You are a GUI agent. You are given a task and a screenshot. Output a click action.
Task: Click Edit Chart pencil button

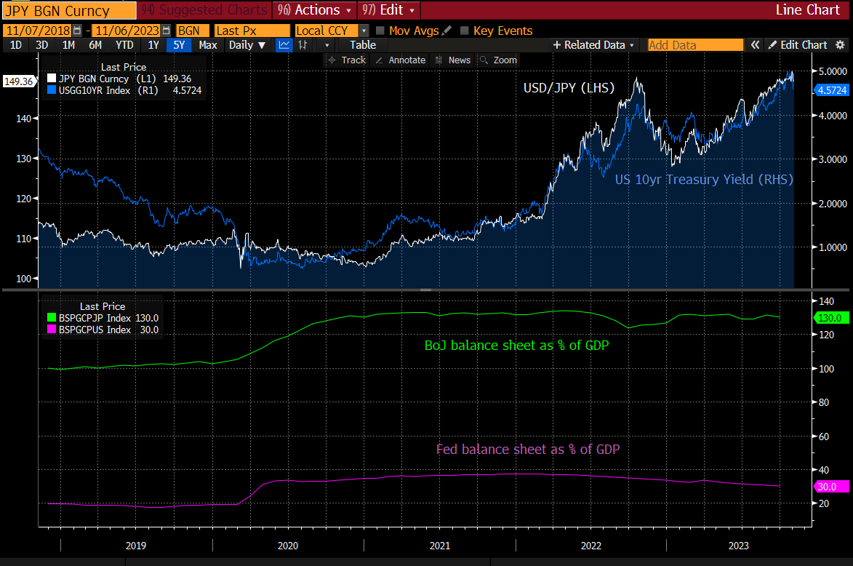point(798,45)
